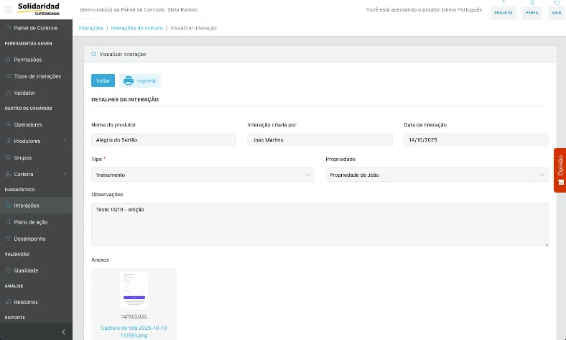The height and width of the screenshot is (340, 566).
Task: Expand the Produtores submenu chevron
Action: click(x=65, y=141)
